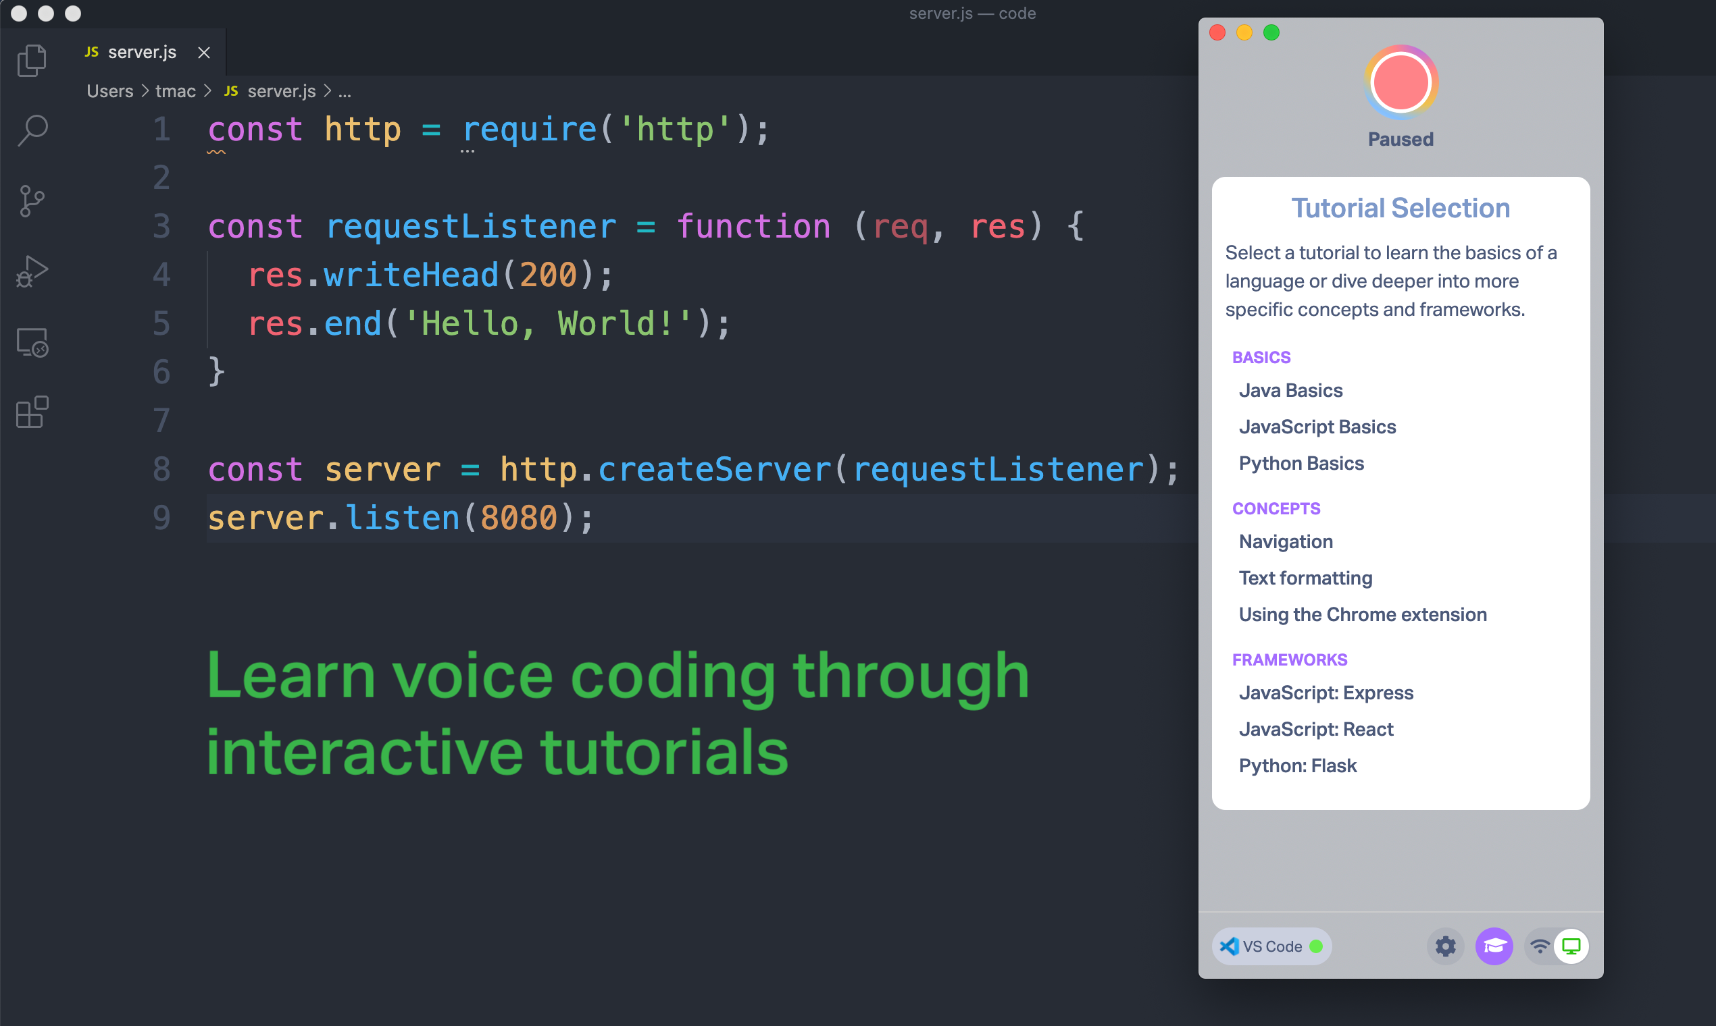
Task: Close the server.js tab
Action: click(203, 52)
